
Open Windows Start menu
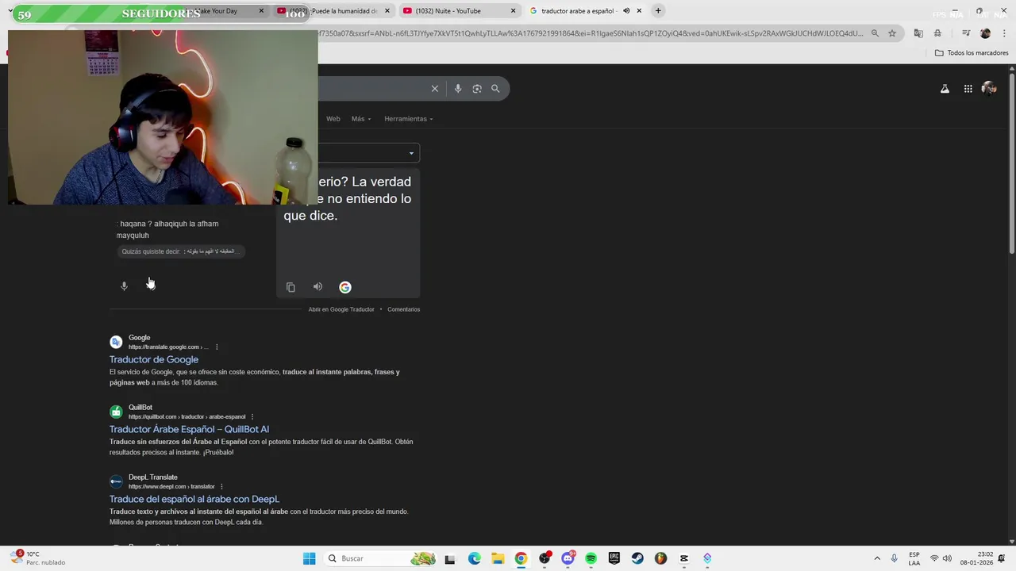pyautogui.click(x=310, y=558)
